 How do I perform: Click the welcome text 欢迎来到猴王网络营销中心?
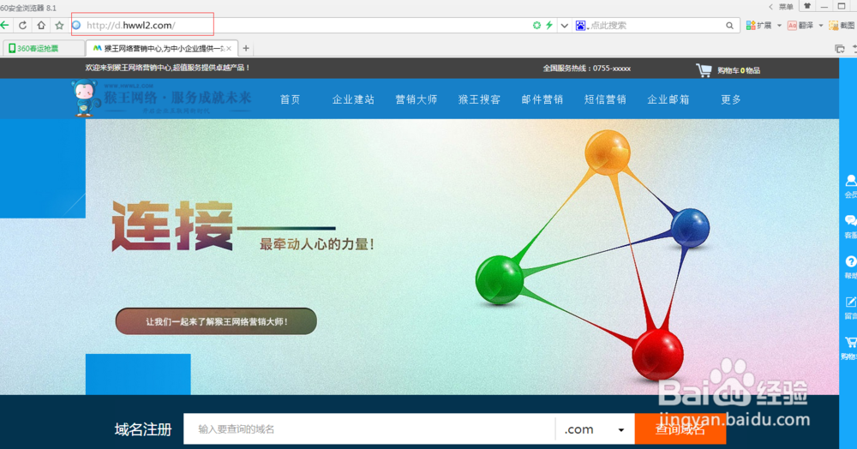click(167, 68)
